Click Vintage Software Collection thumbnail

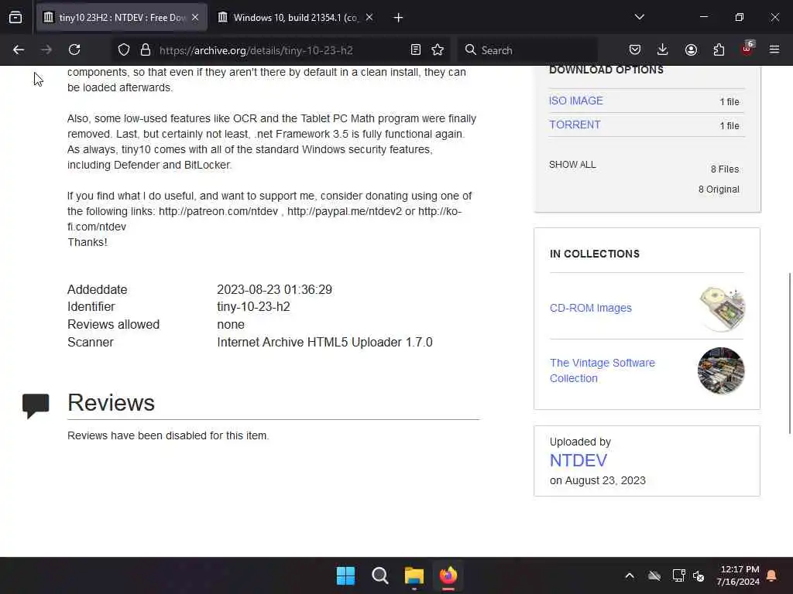coord(721,370)
